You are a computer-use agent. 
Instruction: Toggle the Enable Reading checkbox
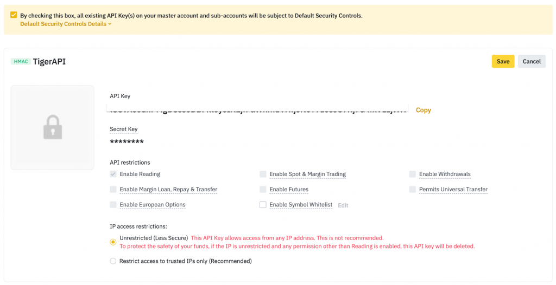(113, 174)
